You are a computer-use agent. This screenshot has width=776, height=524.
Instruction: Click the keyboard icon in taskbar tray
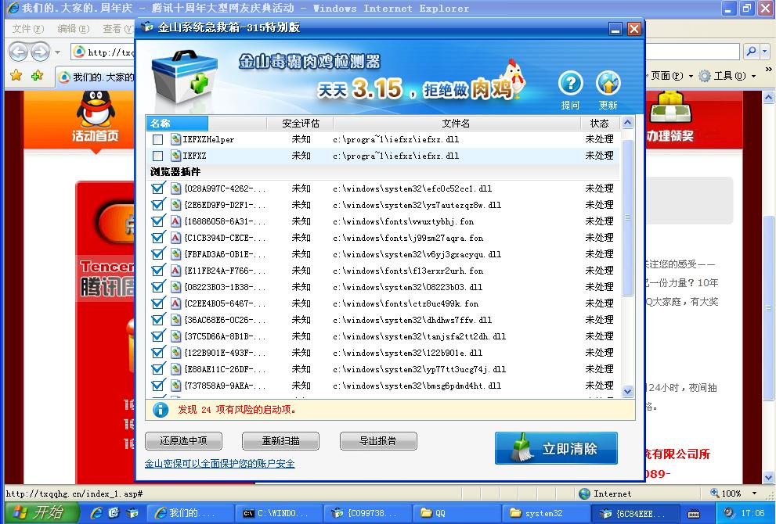pos(694,513)
